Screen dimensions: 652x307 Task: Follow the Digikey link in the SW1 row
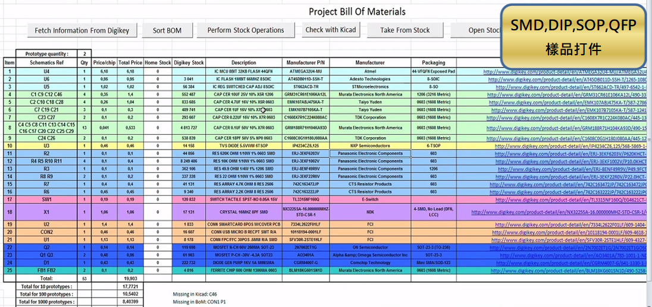click(565, 200)
